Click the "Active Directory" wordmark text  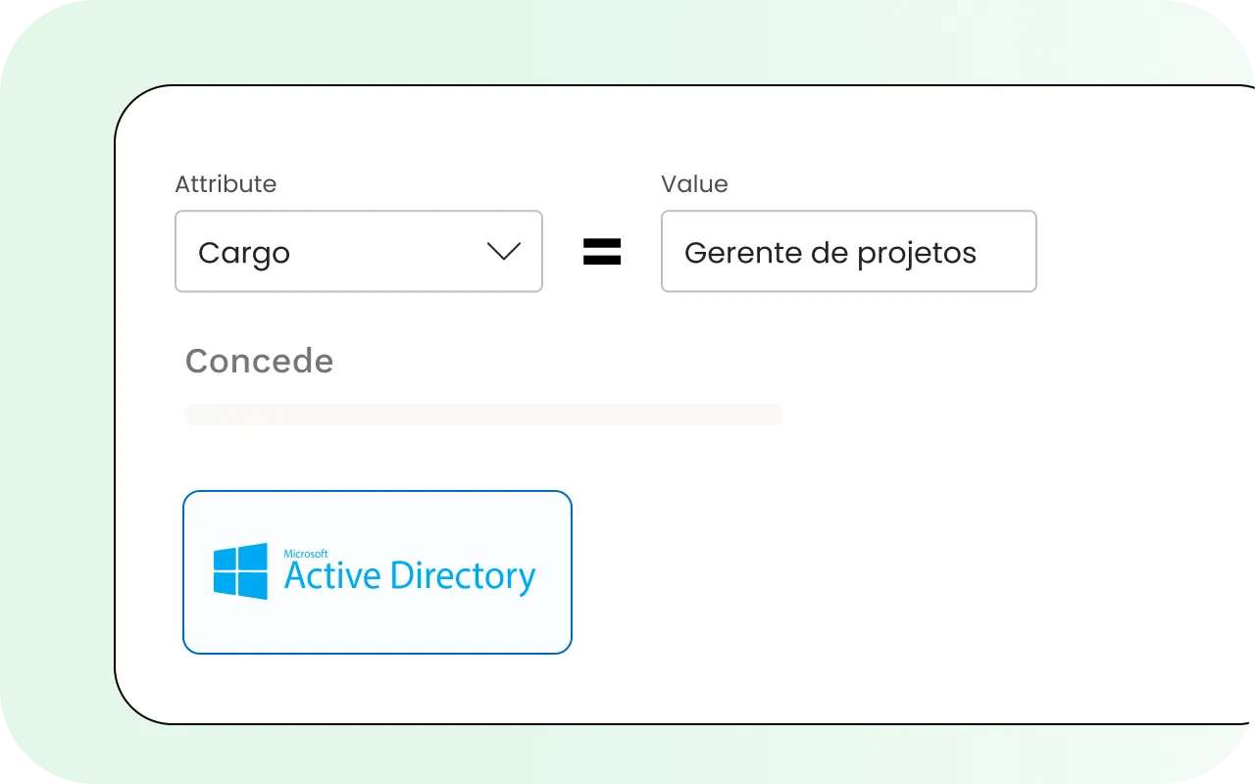click(410, 576)
